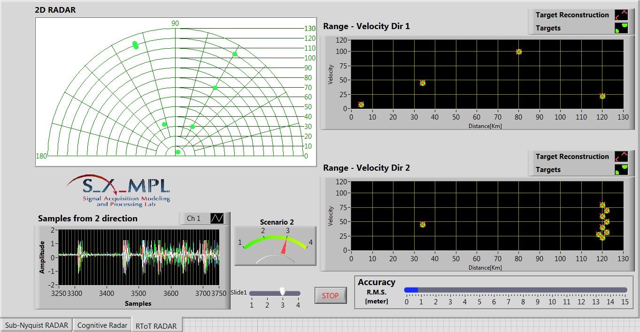Open the Cognitive Radar tab
The height and width of the screenshot is (332, 640).
click(102, 325)
